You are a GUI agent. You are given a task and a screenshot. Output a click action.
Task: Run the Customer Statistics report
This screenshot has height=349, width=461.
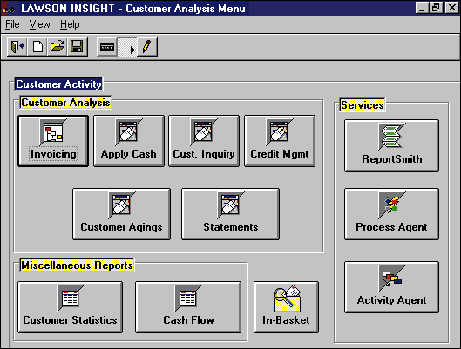(70, 307)
